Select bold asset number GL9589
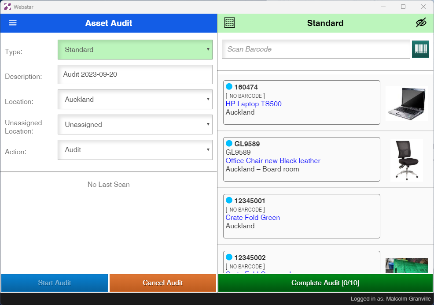The height and width of the screenshot is (305, 434). pos(247,144)
